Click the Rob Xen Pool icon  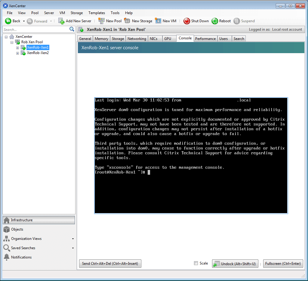tap(17, 42)
